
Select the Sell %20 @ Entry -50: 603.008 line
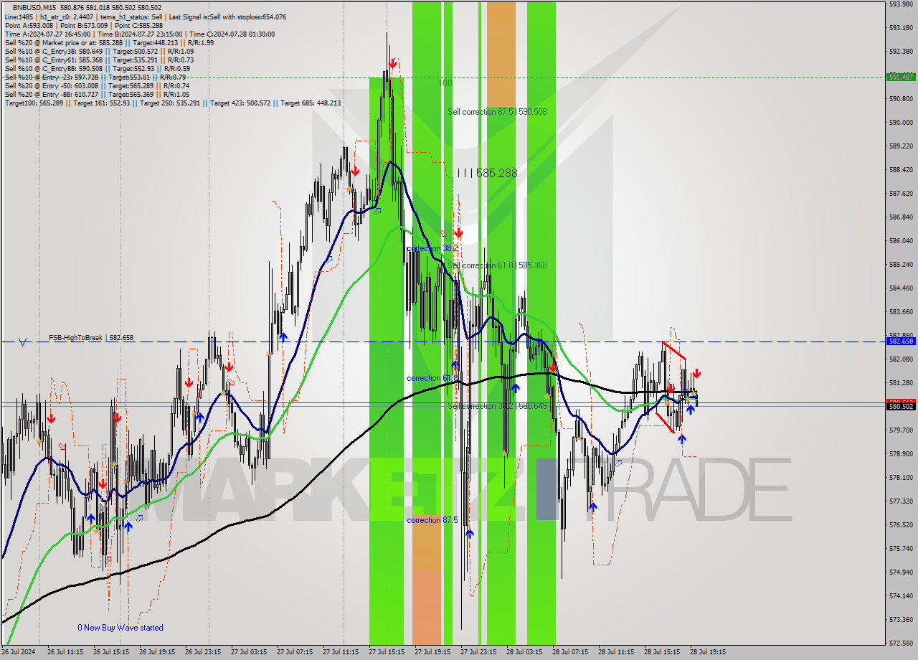(x=97, y=85)
